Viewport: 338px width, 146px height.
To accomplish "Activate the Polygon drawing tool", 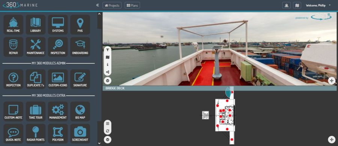I will 58,134.
